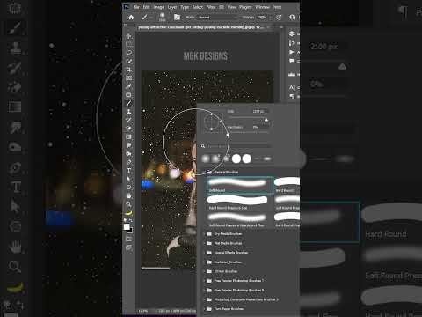Select the Lasso tool
422x317 pixels.
point(129,53)
